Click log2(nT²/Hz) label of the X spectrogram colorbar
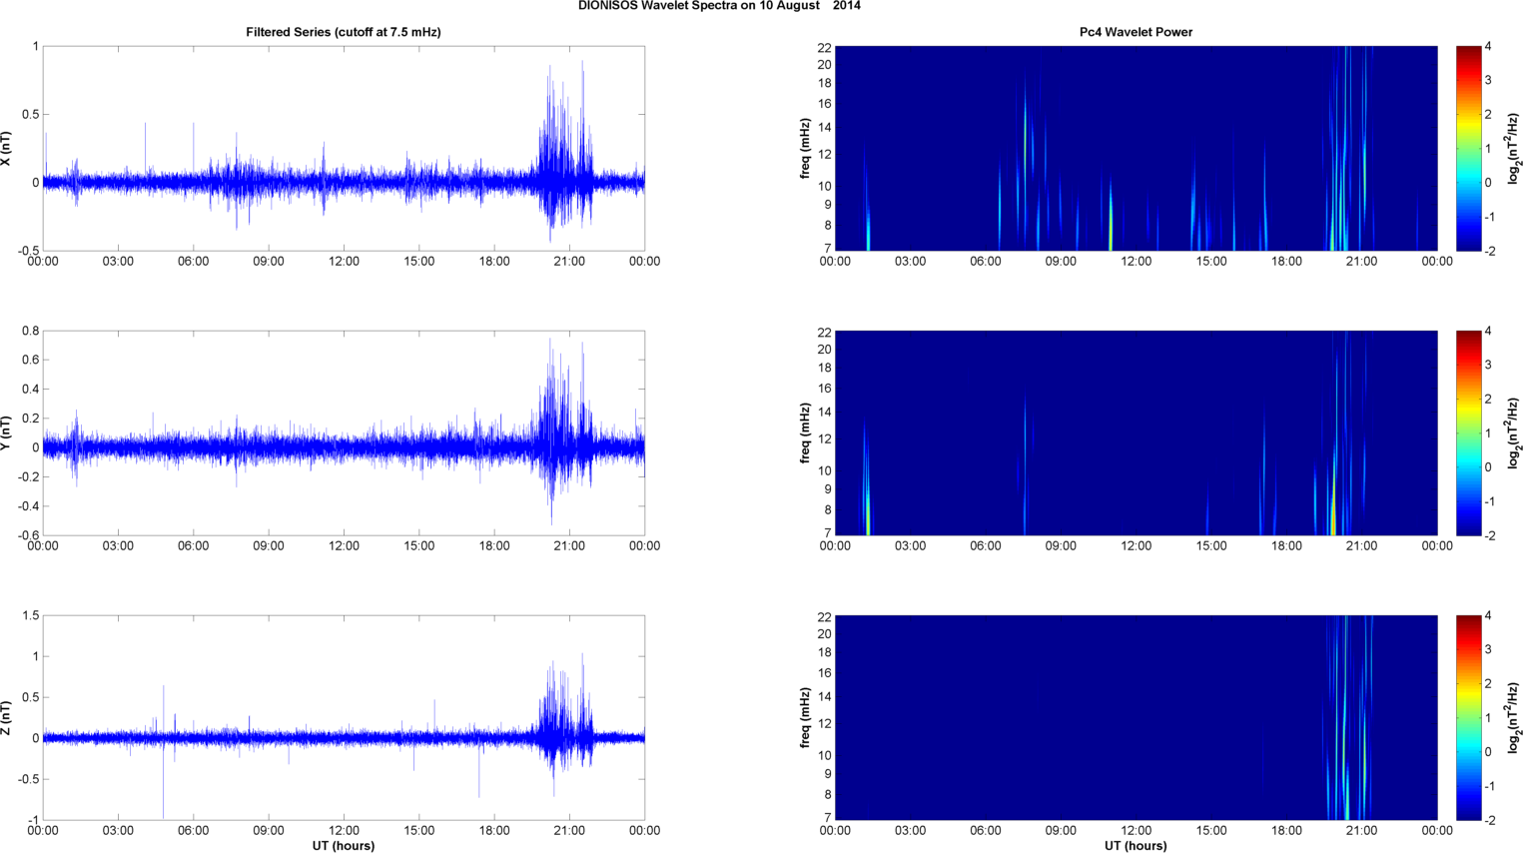 (x=1514, y=148)
